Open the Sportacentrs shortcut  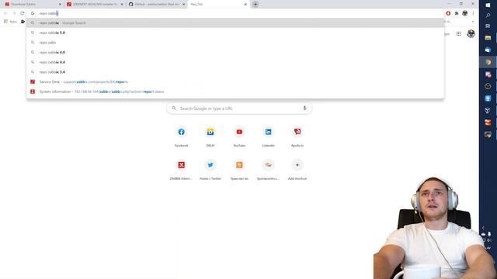coord(269,170)
